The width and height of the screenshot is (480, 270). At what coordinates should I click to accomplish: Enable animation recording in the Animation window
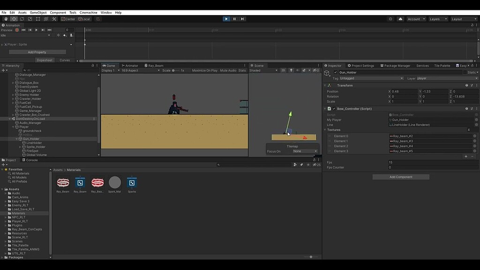17,30
